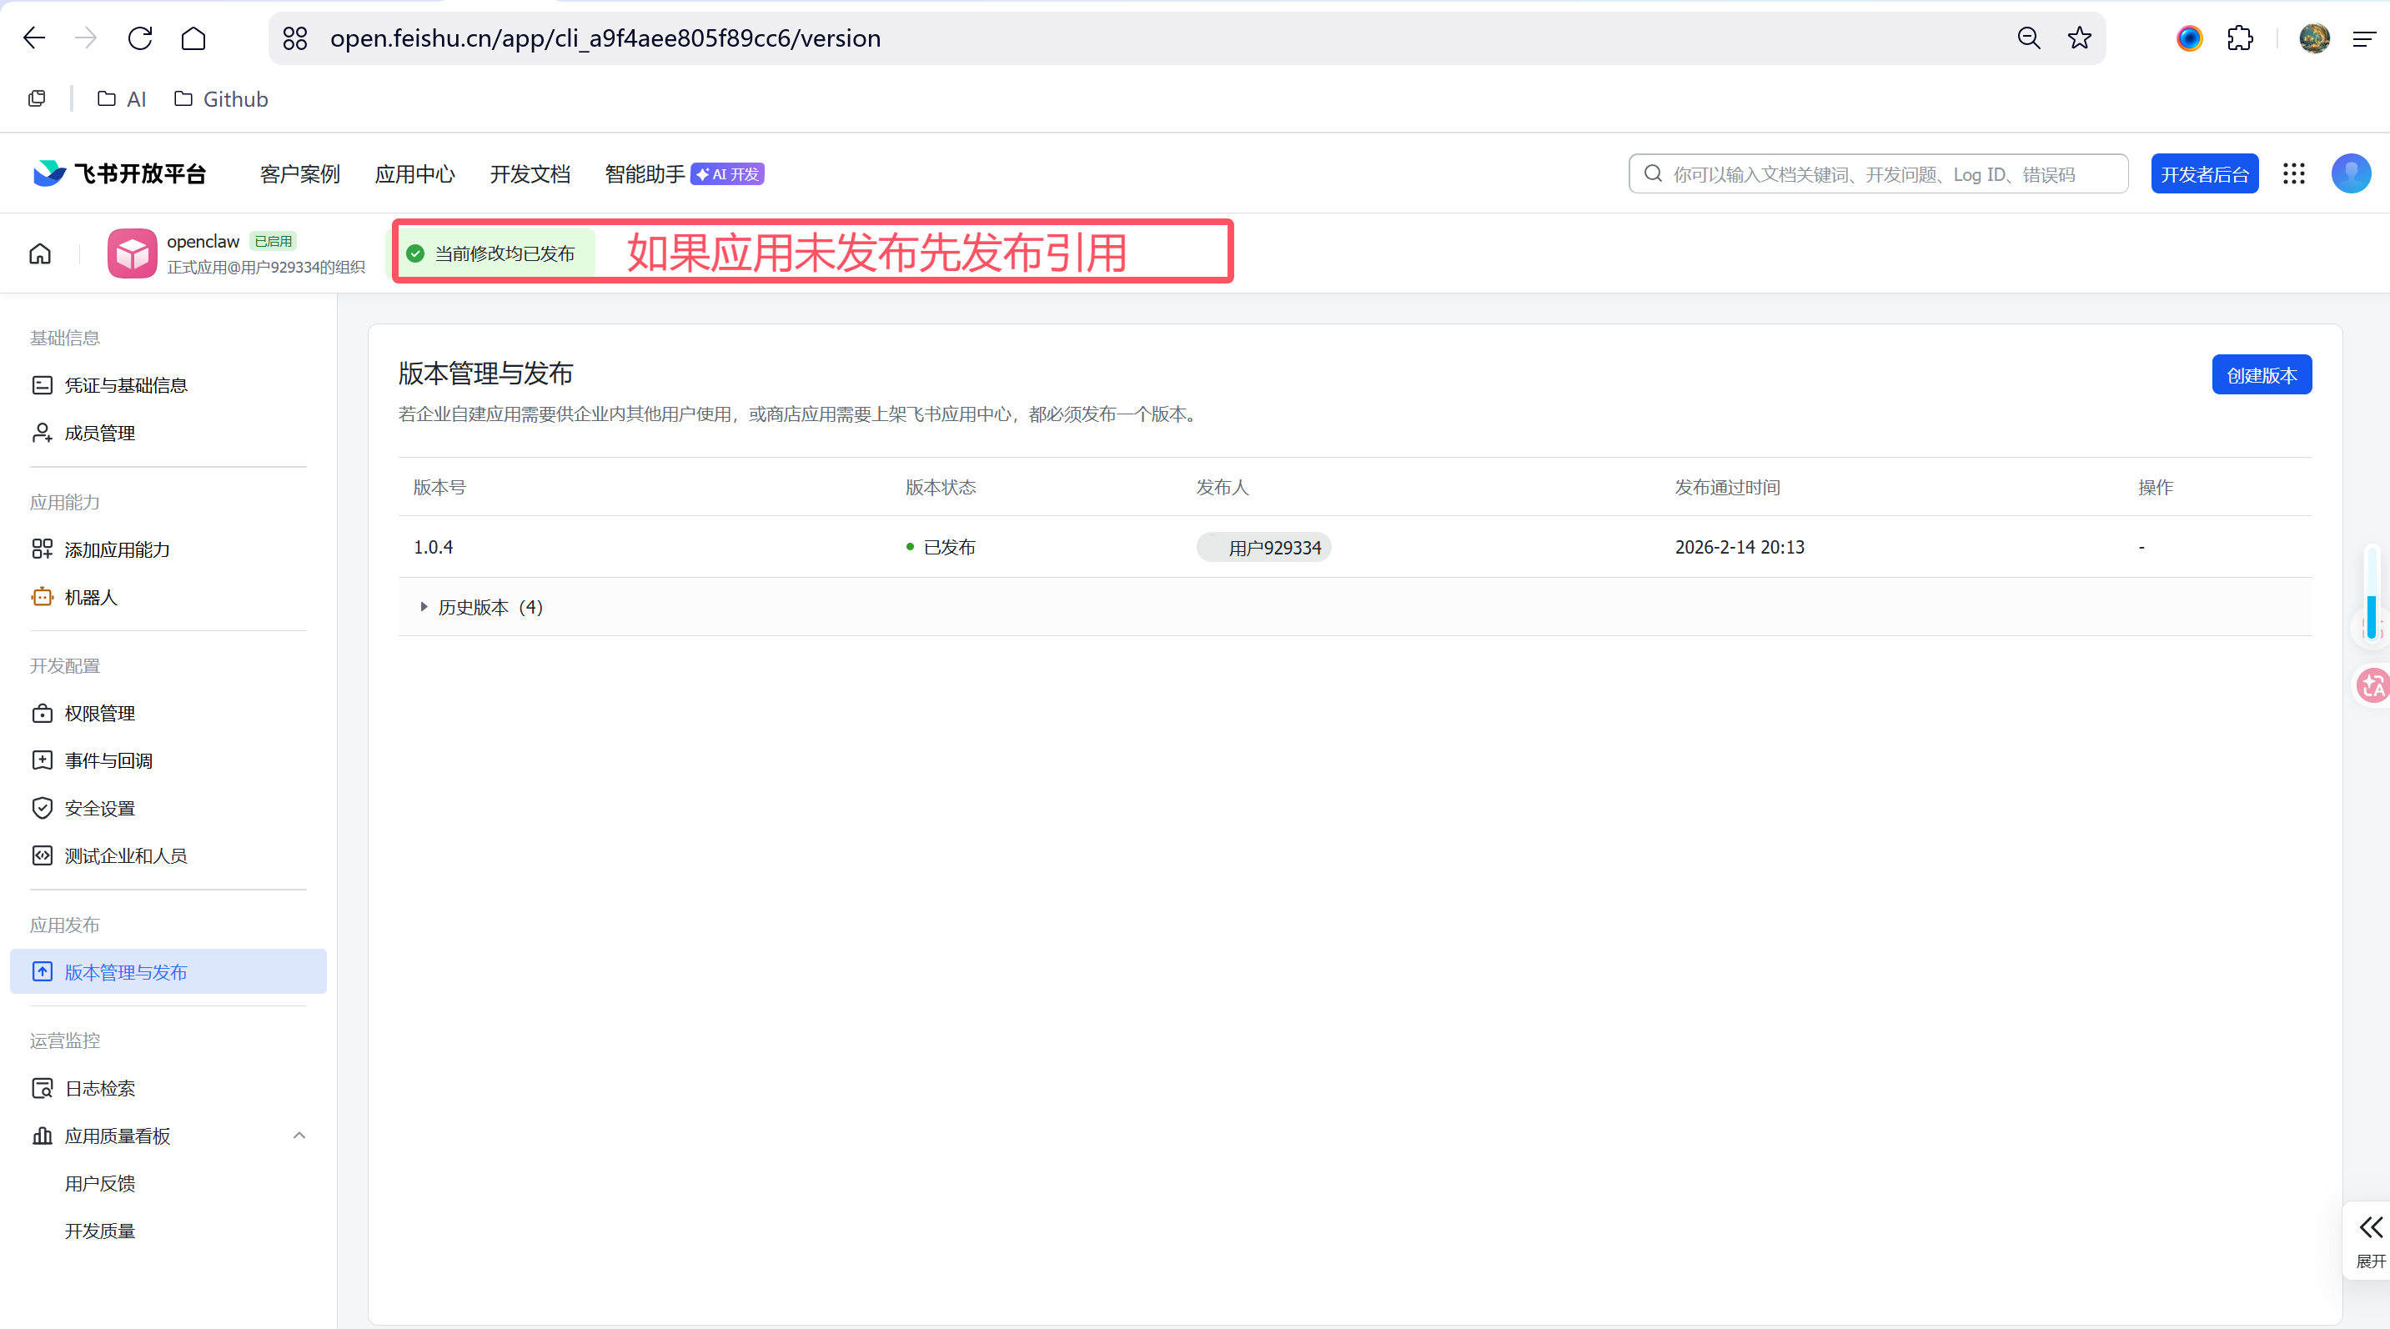Select the 凭证与基础信息 sidebar icon
Screen dimensions: 2390x1329
(42, 384)
